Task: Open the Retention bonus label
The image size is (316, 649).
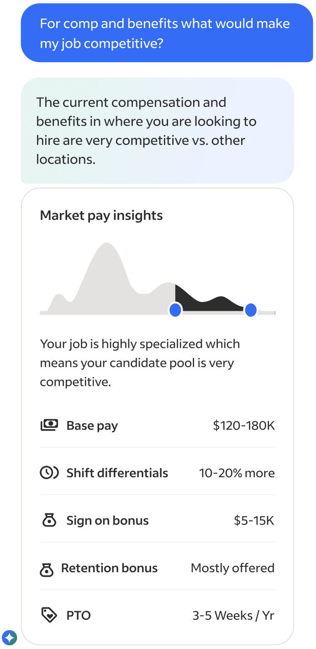Action: (110, 568)
